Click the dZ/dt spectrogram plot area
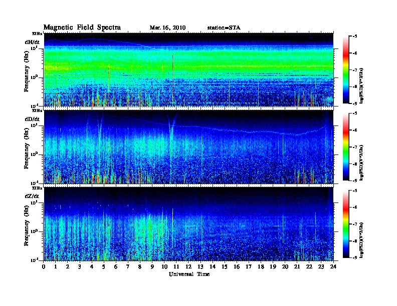Image resolution: width=397 pixels, height=306 pixels. [x=188, y=224]
